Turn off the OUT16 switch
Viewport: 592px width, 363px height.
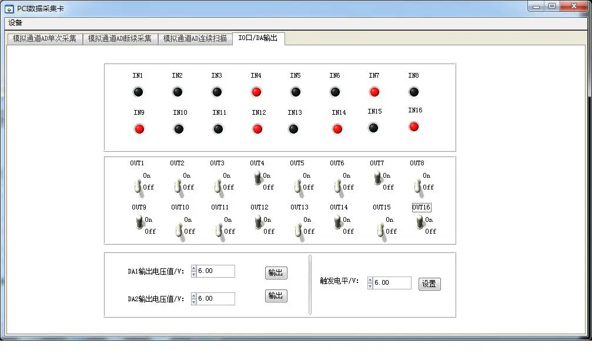click(420, 222)
